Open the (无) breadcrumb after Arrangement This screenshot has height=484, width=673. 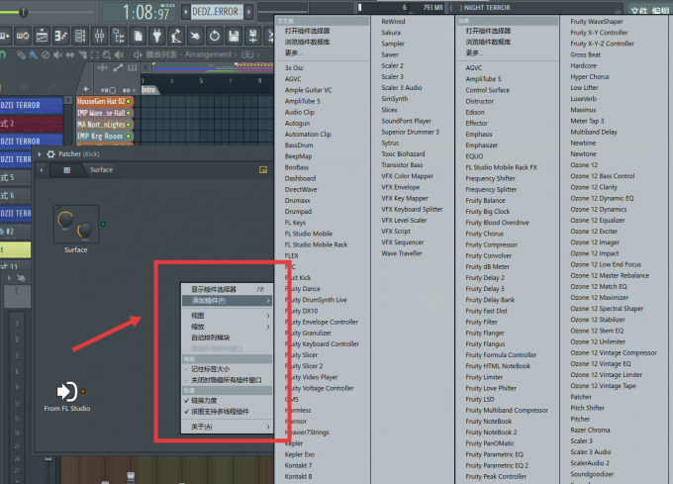(246, 54)
